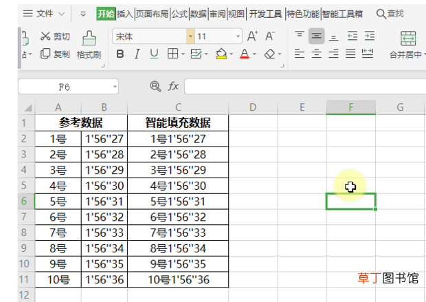Select column C header
Screen dimensions: 426x302
178,107
